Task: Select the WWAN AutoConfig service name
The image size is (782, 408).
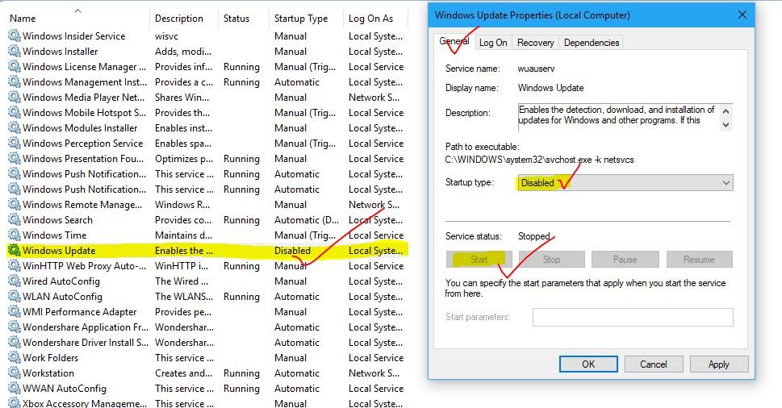Action: (65, 388)
